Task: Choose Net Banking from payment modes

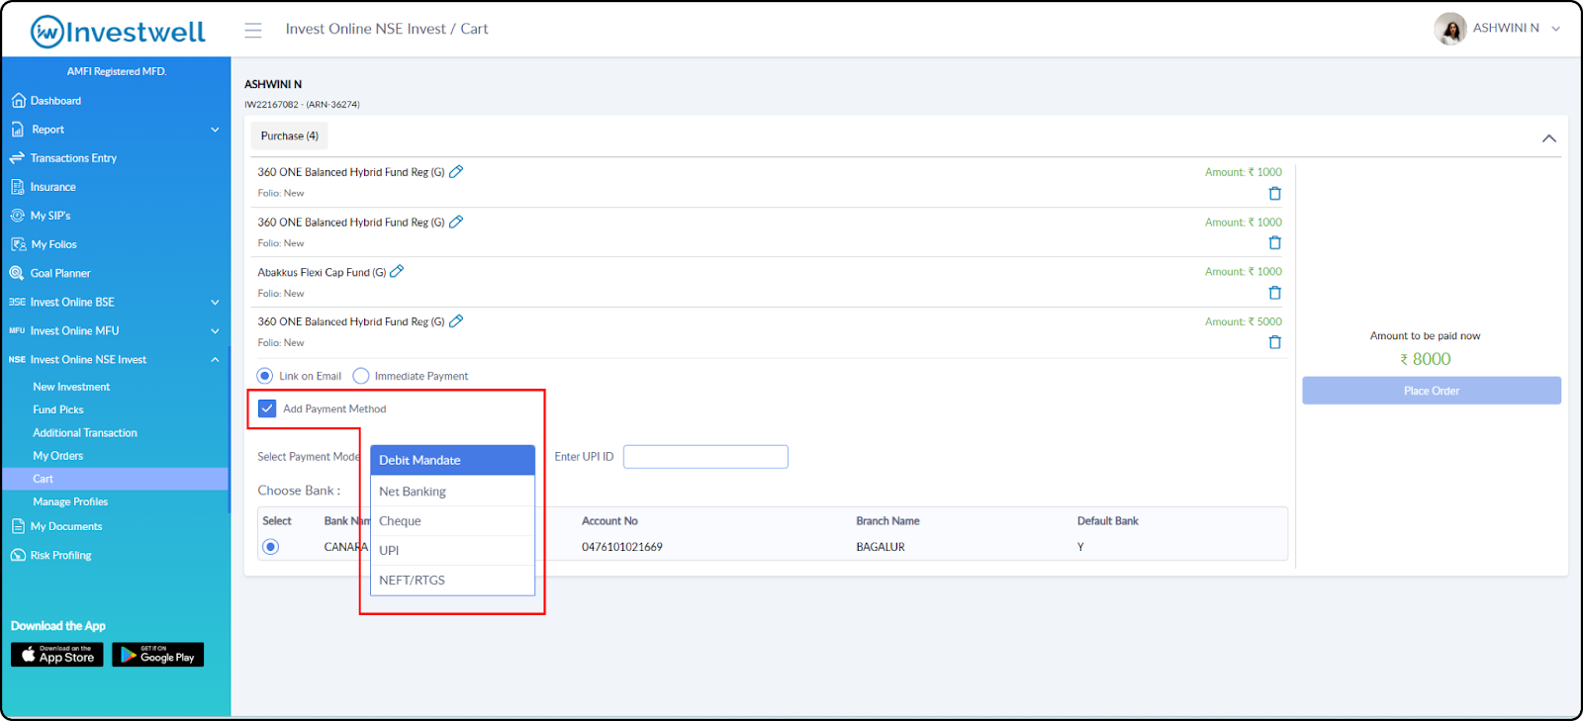Action: coord(452,492)
